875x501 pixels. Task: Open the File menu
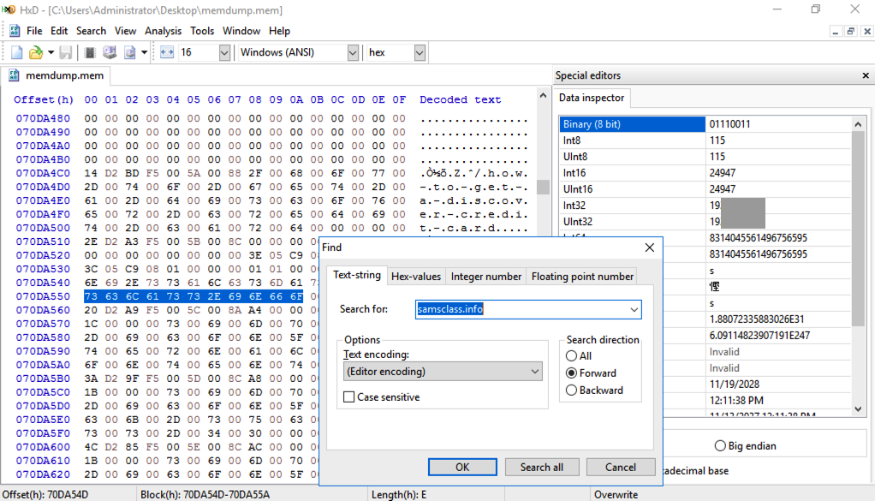[x=34, y=31]
